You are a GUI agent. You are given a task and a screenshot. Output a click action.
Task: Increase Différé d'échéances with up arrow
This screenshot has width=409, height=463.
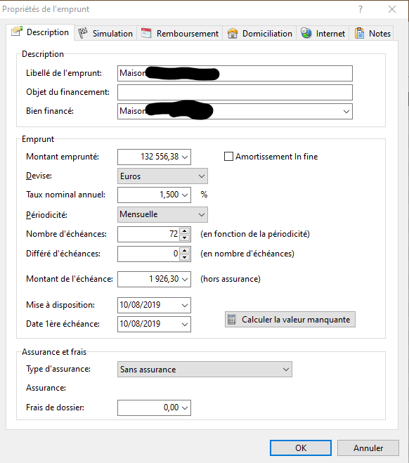[185, 250]
